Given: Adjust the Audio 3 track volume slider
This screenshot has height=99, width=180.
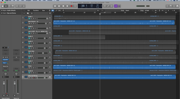Looking at the screenshot, I should [x=43, y=38].
